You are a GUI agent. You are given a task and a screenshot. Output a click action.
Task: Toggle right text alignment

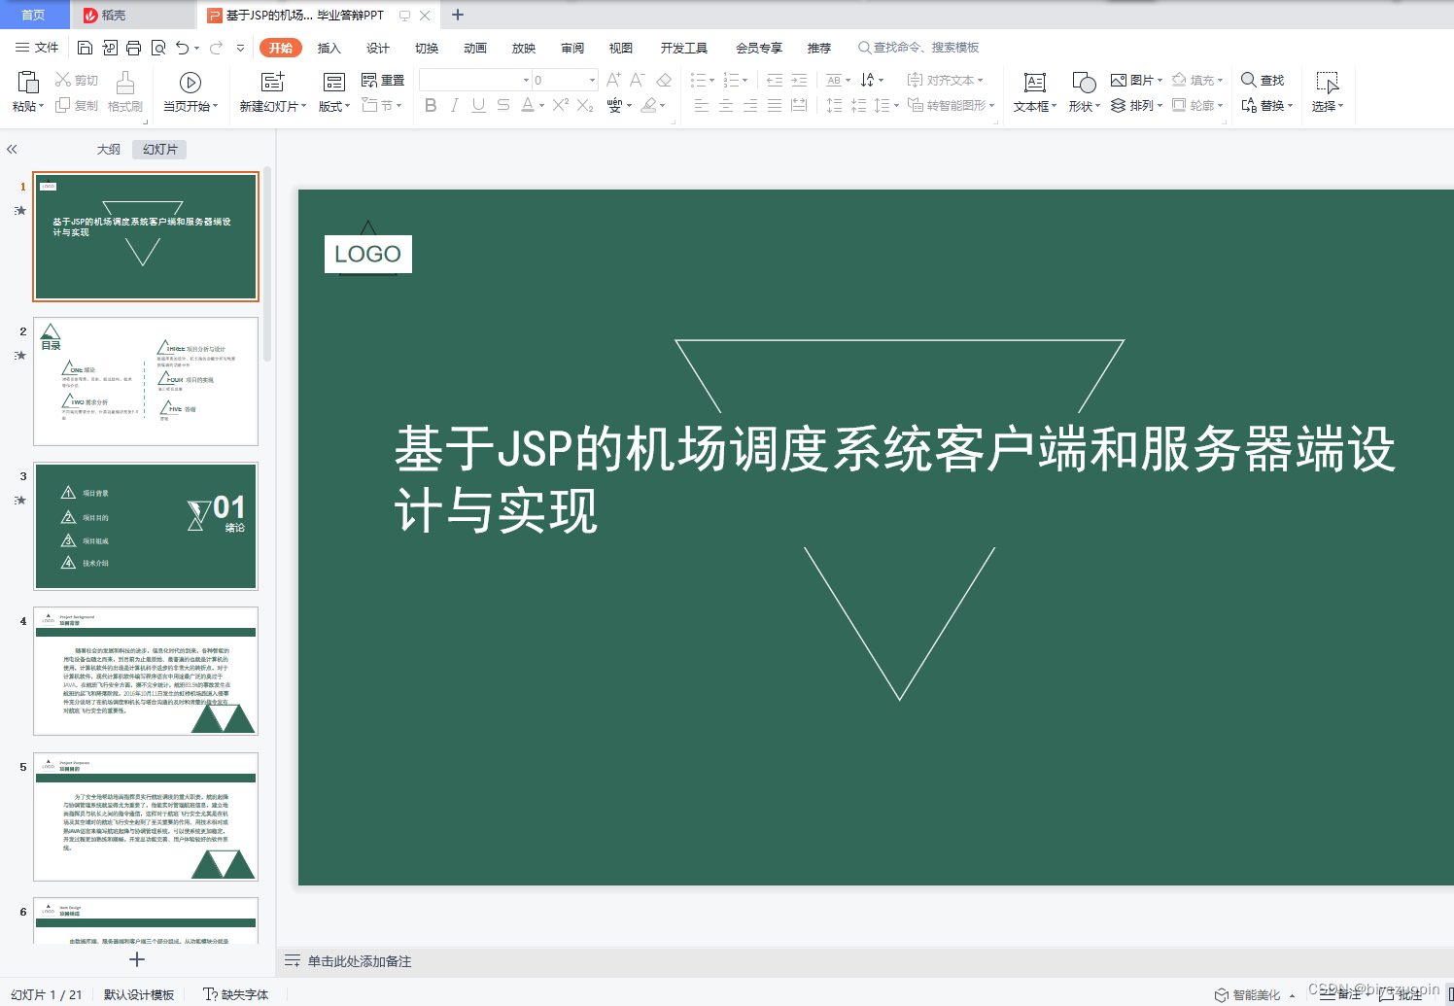coord(750,105)
